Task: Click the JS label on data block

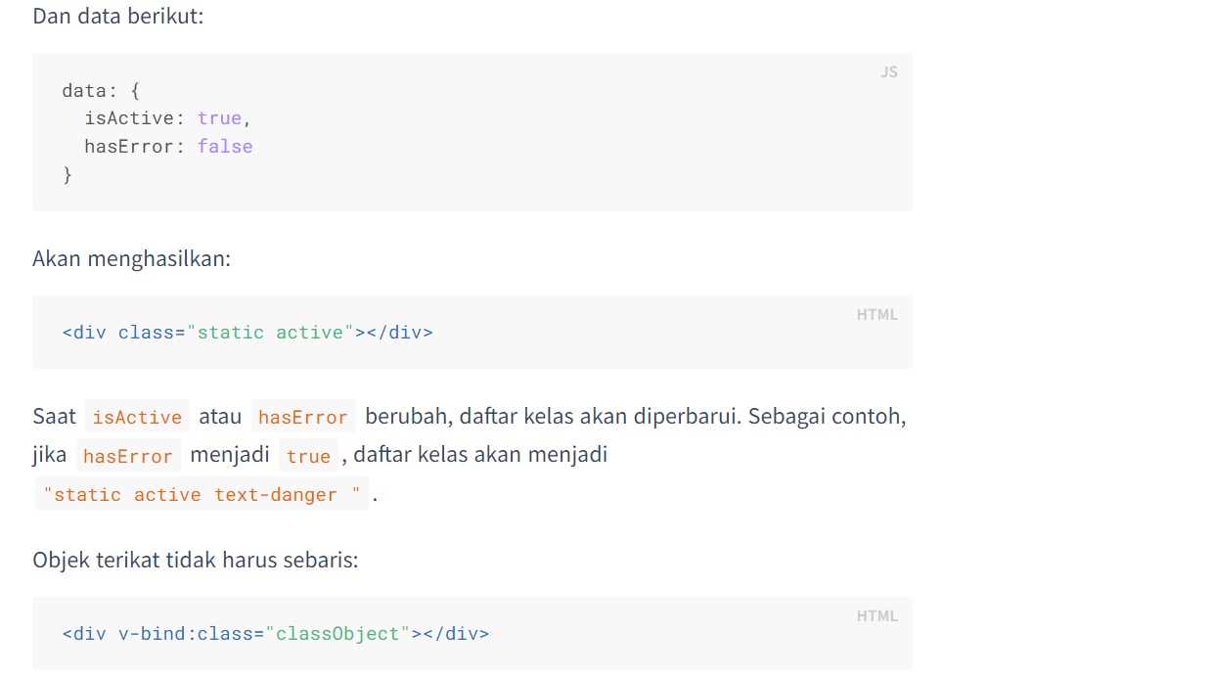Action: pos(888,71)
